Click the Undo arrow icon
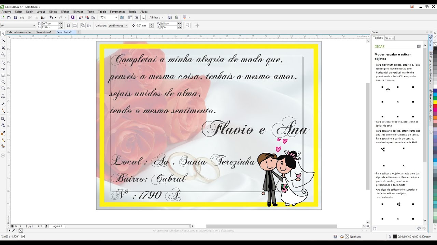Screen dimensions: 437x245 51,17
